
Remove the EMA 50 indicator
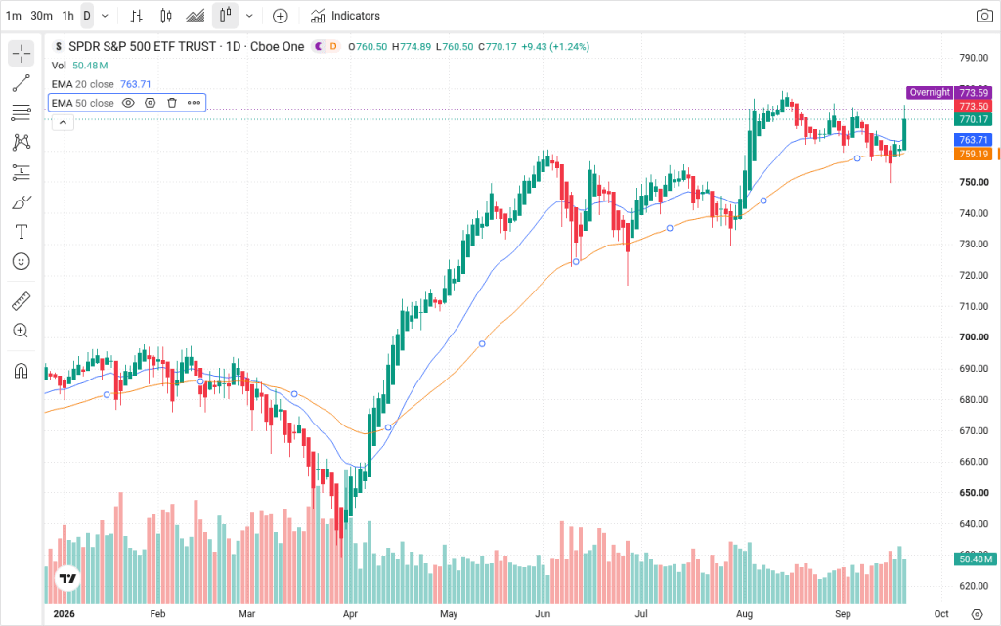click(x=172, y=103)
